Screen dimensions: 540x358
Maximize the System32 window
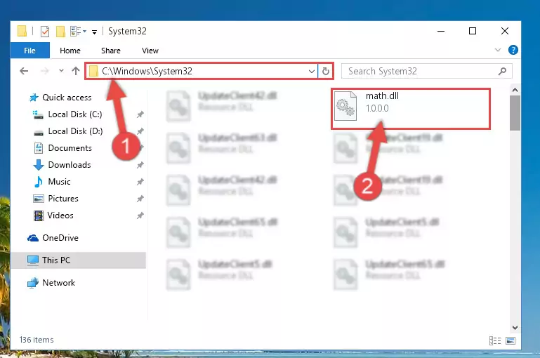point(473,31)
